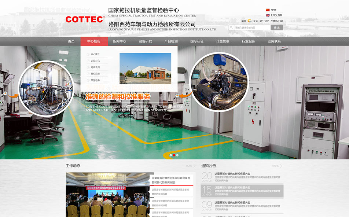Click the magnifier icon in the search box

231,27
